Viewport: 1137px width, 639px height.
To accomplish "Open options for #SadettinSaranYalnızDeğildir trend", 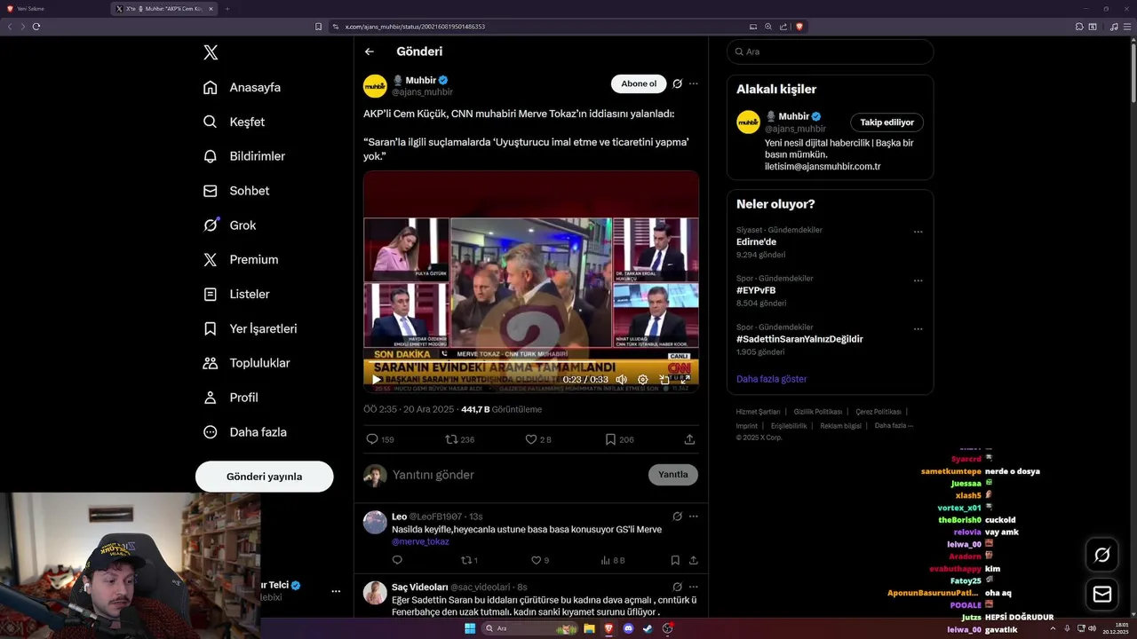I will [x=918, y=329].
